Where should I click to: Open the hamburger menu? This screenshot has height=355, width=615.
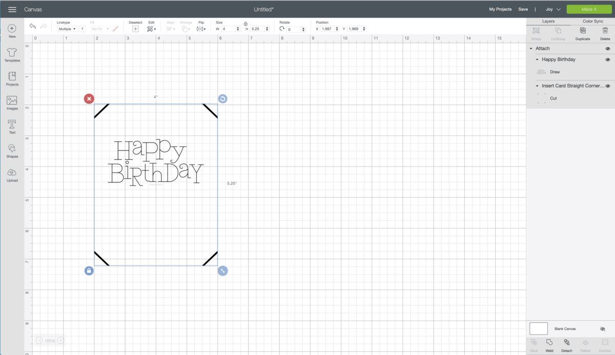tap(12, 9)
